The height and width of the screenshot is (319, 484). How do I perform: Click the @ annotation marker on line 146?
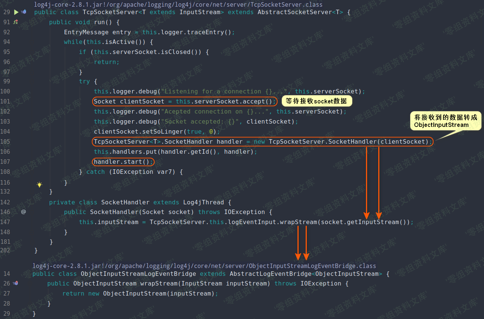point(23,211)
